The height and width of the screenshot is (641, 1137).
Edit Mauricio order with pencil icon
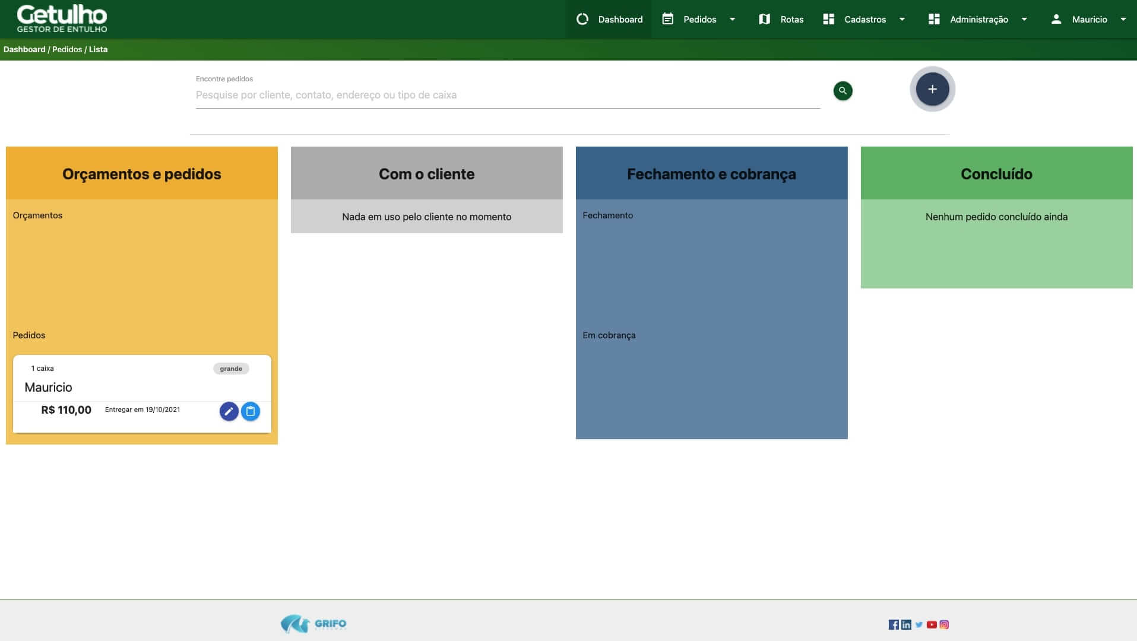pos(229,411)
